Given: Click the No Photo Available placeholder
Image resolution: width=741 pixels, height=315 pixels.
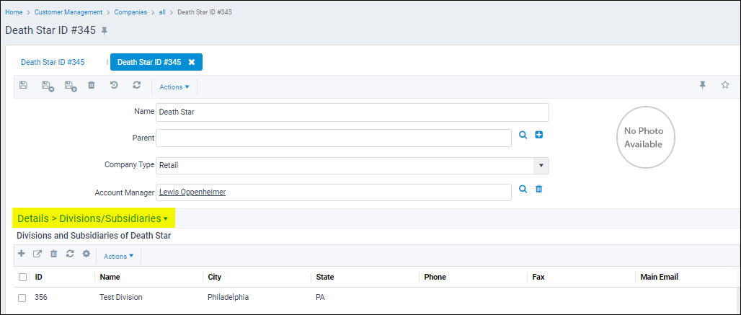Looking at the screenshot, I should [x=646, y=137].
